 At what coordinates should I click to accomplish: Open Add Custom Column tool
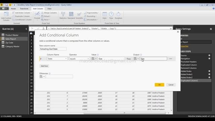pyautogui.click(x=6, y=16)
